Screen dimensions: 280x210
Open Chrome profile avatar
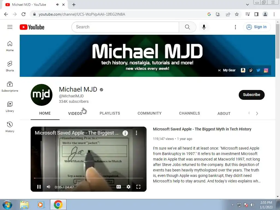pos(265,14)
